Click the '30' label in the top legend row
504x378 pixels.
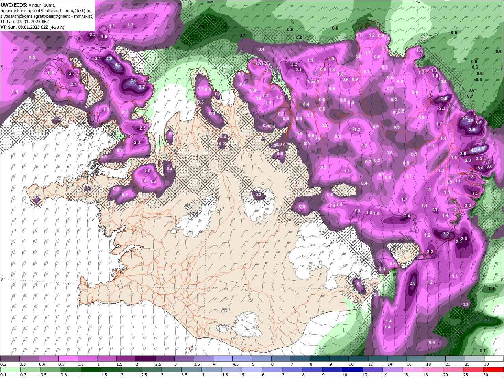(486, 364)
